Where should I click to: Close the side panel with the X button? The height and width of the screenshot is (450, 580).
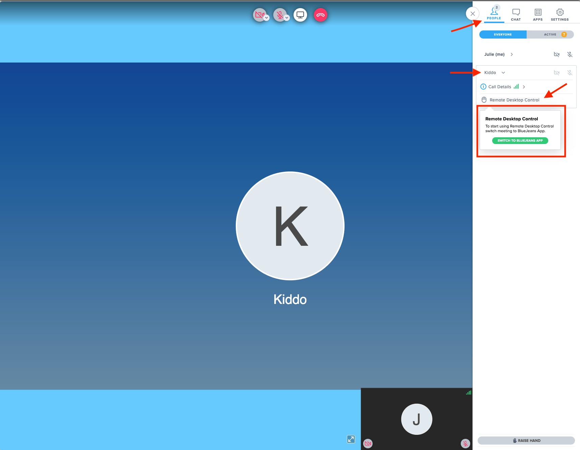[473, 14]
